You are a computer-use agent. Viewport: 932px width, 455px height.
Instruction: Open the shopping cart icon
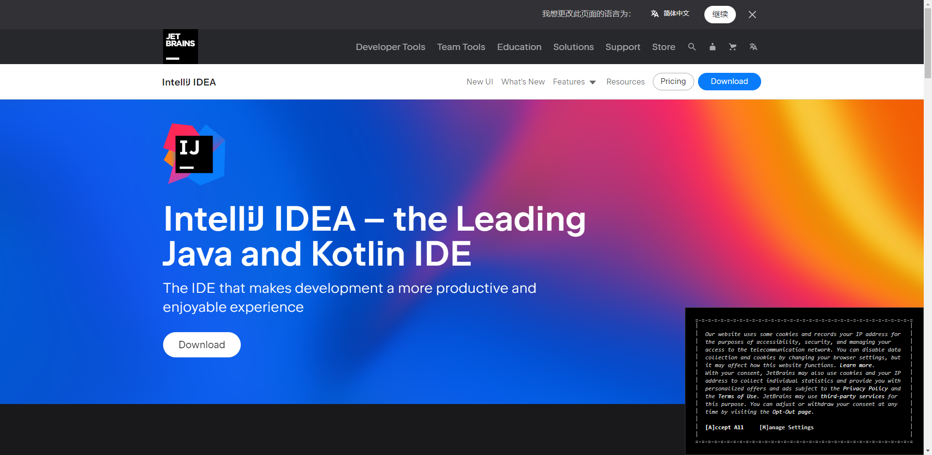[x=732, y=47]
